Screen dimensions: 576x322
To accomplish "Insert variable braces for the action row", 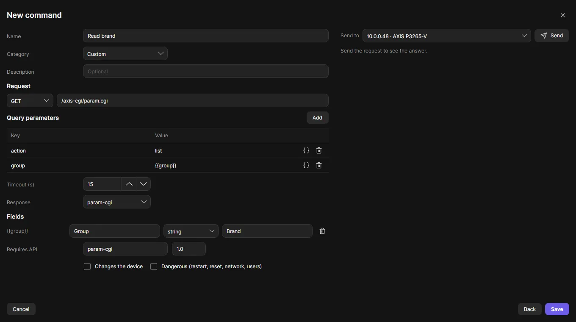I will [306, 150].
